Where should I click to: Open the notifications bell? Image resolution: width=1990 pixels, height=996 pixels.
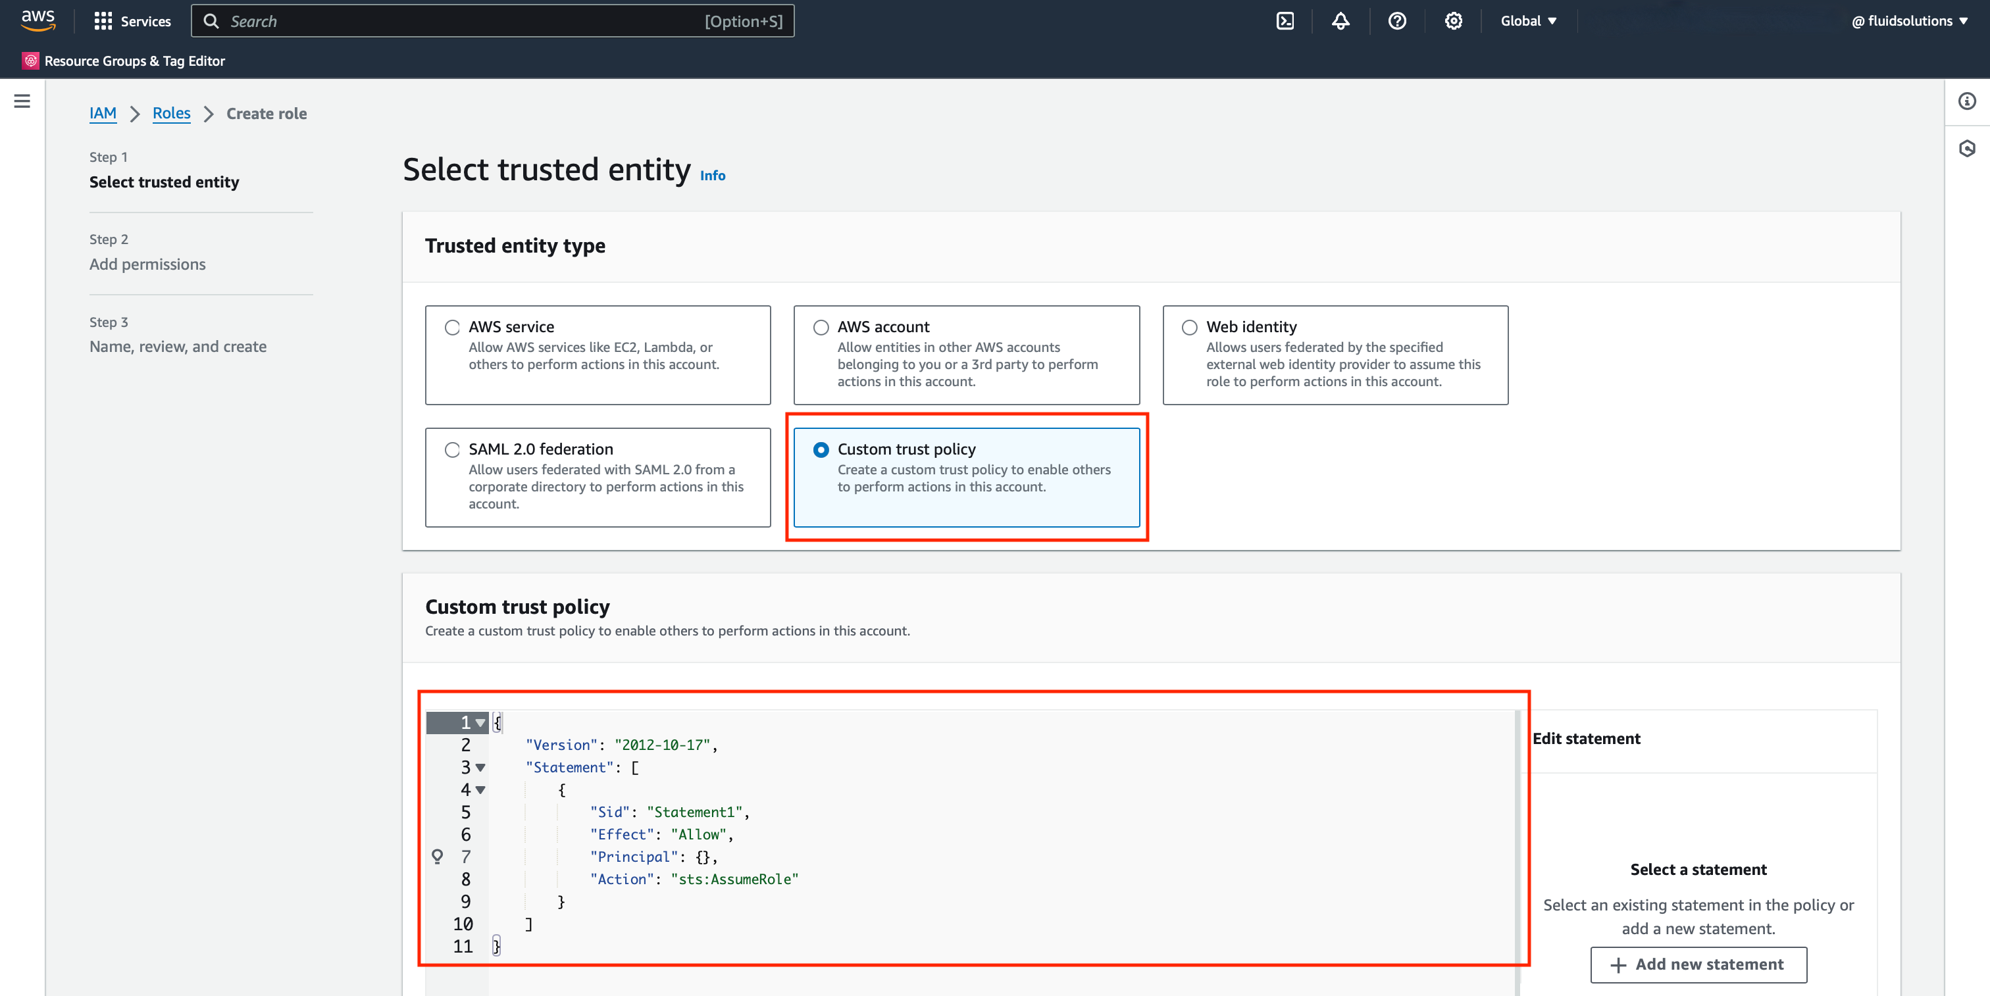pos(1340,21)
